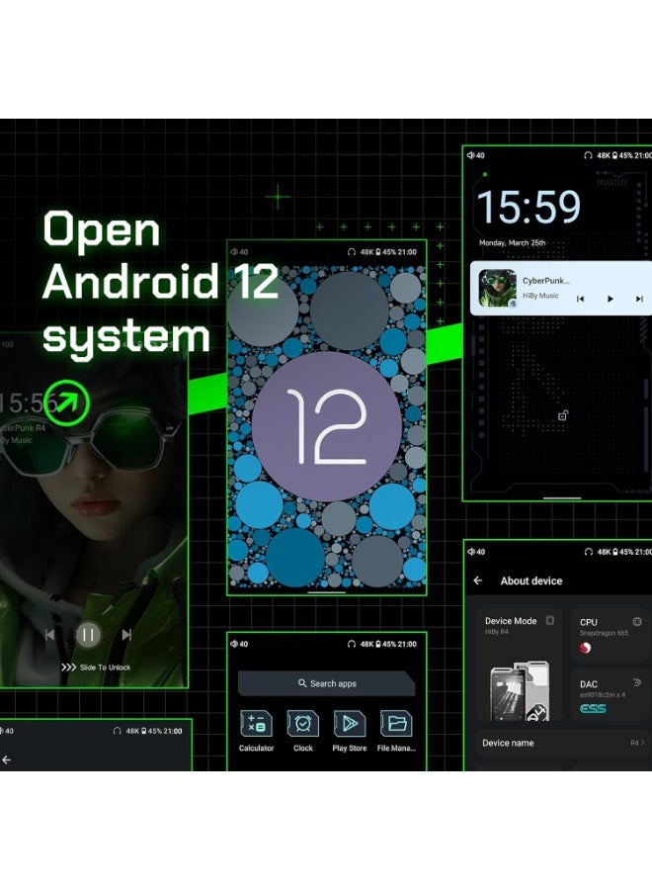652x890 pixels.
Task: Tap Slide To Unlock text
Action: pyautogui.click(x=105, y=667)
